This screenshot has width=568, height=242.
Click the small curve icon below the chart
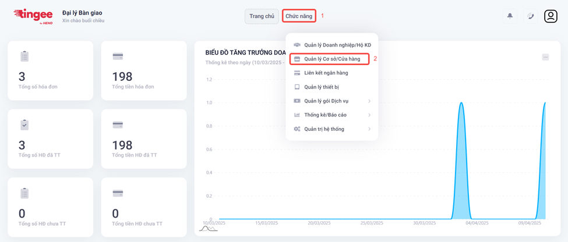pyautogui.click(x=208, y=229)
